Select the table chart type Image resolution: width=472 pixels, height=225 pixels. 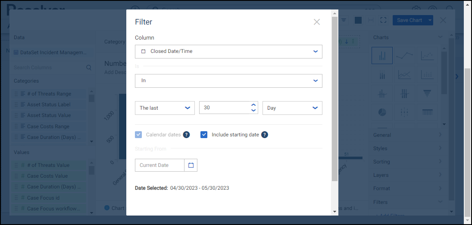coord(427,112)
